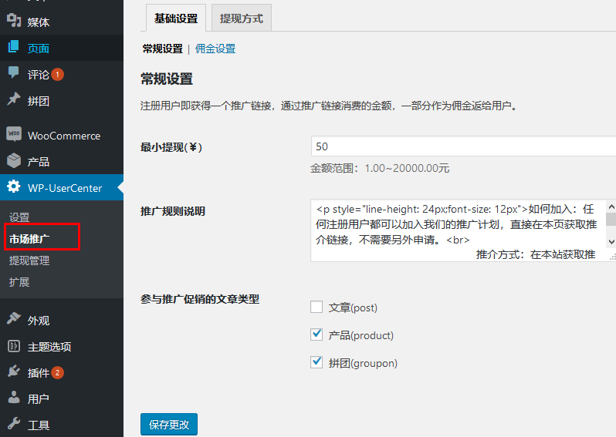Click the plugin updates badge showing 2
Viewport: 616px width, 437px height.
point(57,373)
